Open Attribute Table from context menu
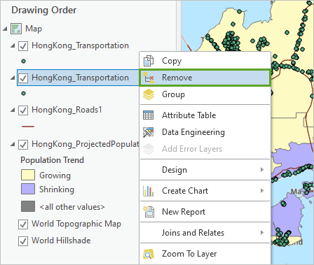The image size is (314, 265). coord(205,115)
